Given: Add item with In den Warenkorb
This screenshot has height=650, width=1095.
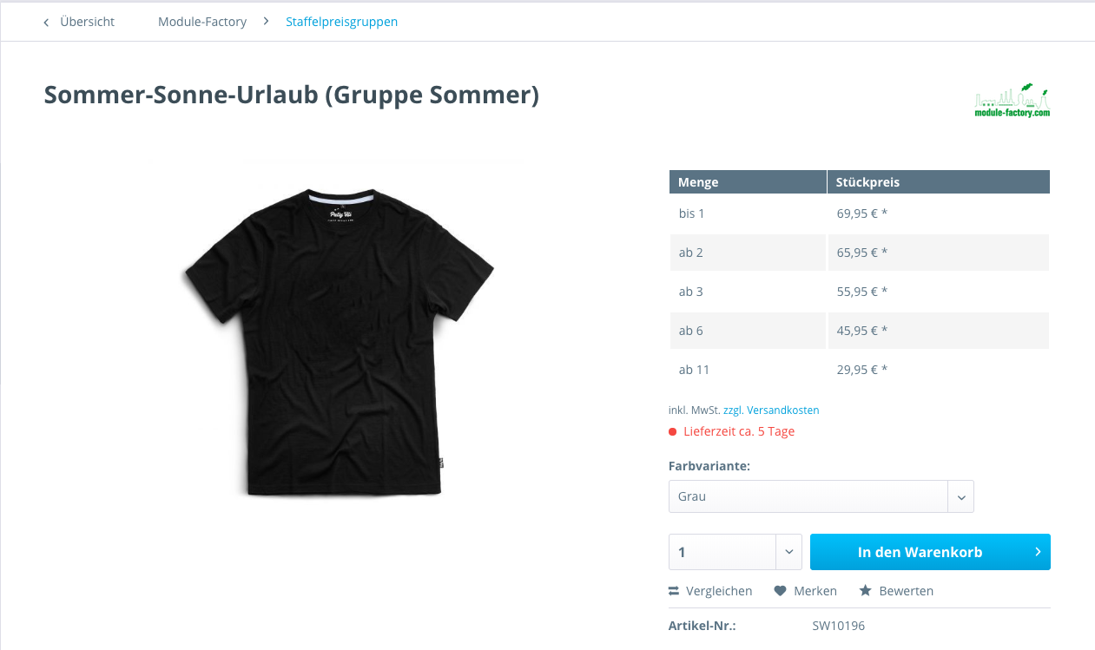Looking at the screenshot, I should point(930,552).
